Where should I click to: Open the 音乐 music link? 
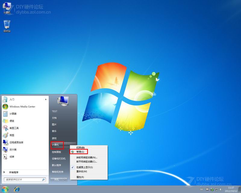click(54, 131)
